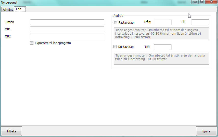The image size is (218, 137).
Task: Click the Från input field
Action: 162,22
